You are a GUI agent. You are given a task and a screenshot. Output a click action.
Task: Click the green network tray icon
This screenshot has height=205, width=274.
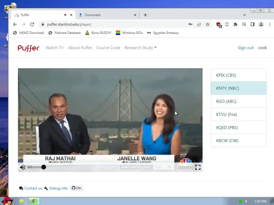pos(241,201)
